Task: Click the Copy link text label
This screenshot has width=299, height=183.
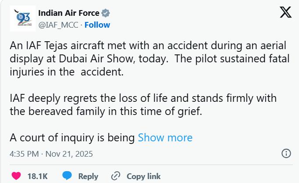Action: click(x=144, y=176)
